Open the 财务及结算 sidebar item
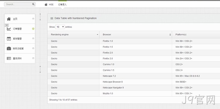This screenshot has width=220, height=109. pos(20,48)
